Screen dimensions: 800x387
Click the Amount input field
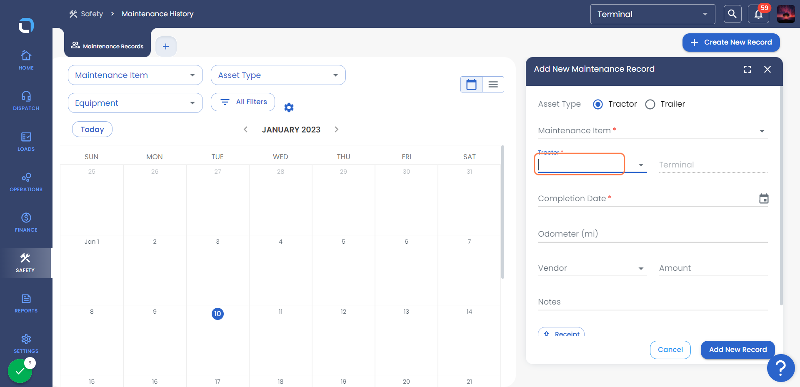tap(713, 268)
